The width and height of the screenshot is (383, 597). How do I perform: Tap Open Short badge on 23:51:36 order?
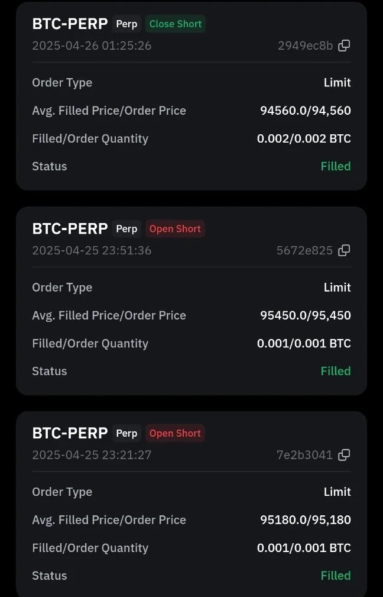(175, 228)
